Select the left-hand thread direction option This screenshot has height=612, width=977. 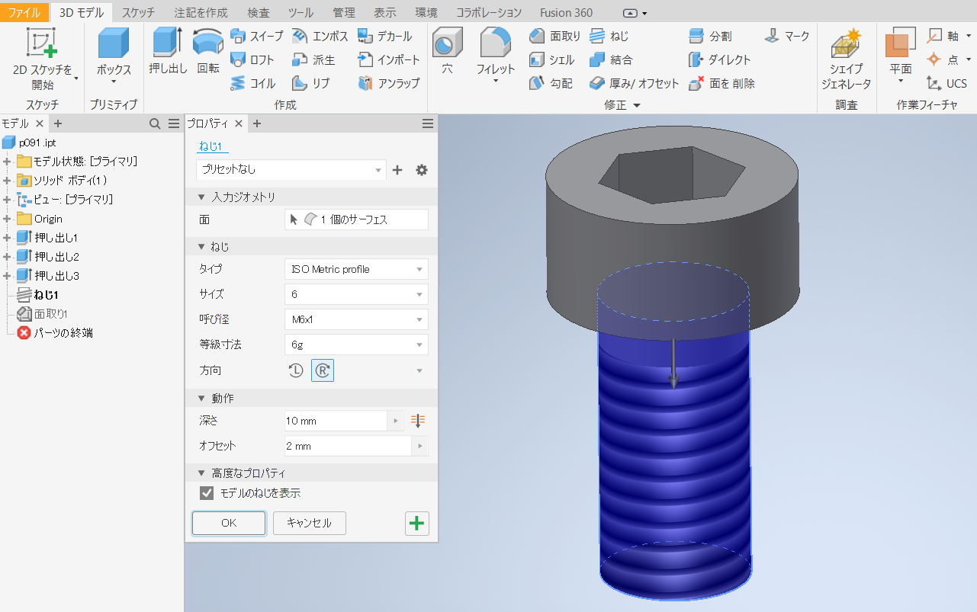[295, 370]
